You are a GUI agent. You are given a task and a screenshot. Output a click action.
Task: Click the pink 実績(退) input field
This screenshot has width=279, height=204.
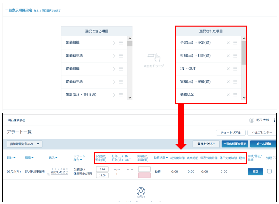coord(144,175)
